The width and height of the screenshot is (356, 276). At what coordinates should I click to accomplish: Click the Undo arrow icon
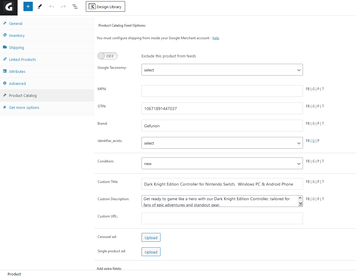click(x=52, y=6)
